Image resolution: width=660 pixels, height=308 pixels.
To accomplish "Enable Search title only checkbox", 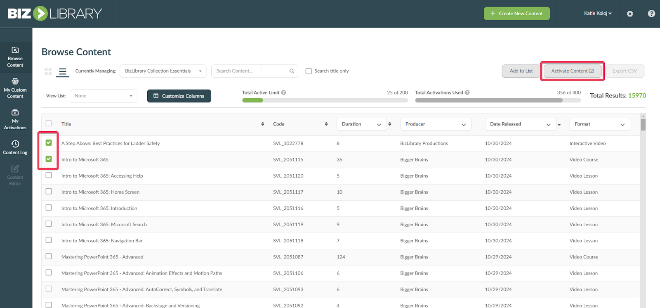I will tap(309, 71).
